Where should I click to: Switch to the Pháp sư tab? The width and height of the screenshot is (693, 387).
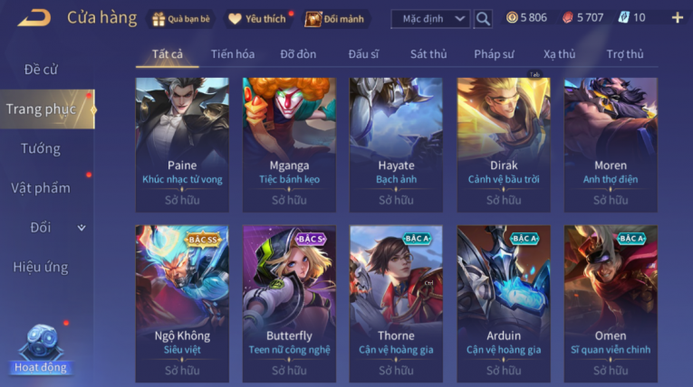point(494,54)
